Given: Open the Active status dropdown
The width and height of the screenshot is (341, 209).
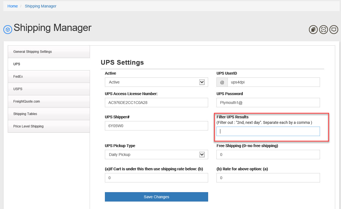Looking at the screenshot, I should pos(156,82).
